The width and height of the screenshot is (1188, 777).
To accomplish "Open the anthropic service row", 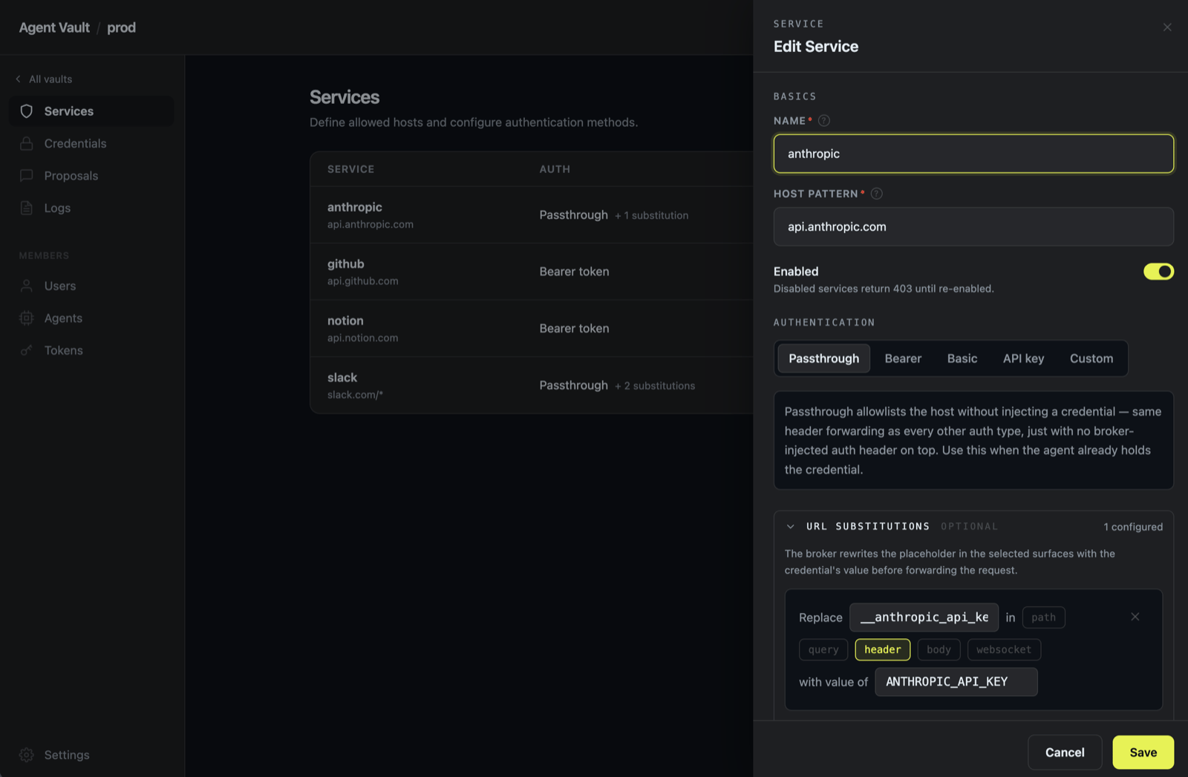I will (532, 214).
